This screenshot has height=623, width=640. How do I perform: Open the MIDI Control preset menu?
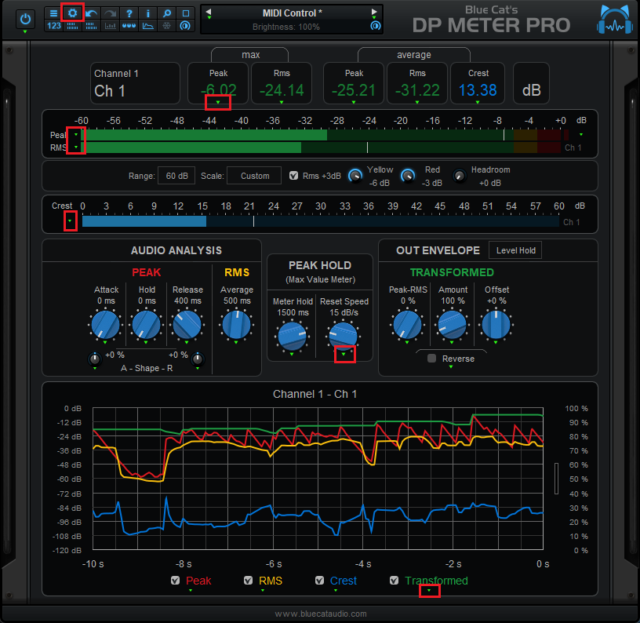click(x=292, y=13)
